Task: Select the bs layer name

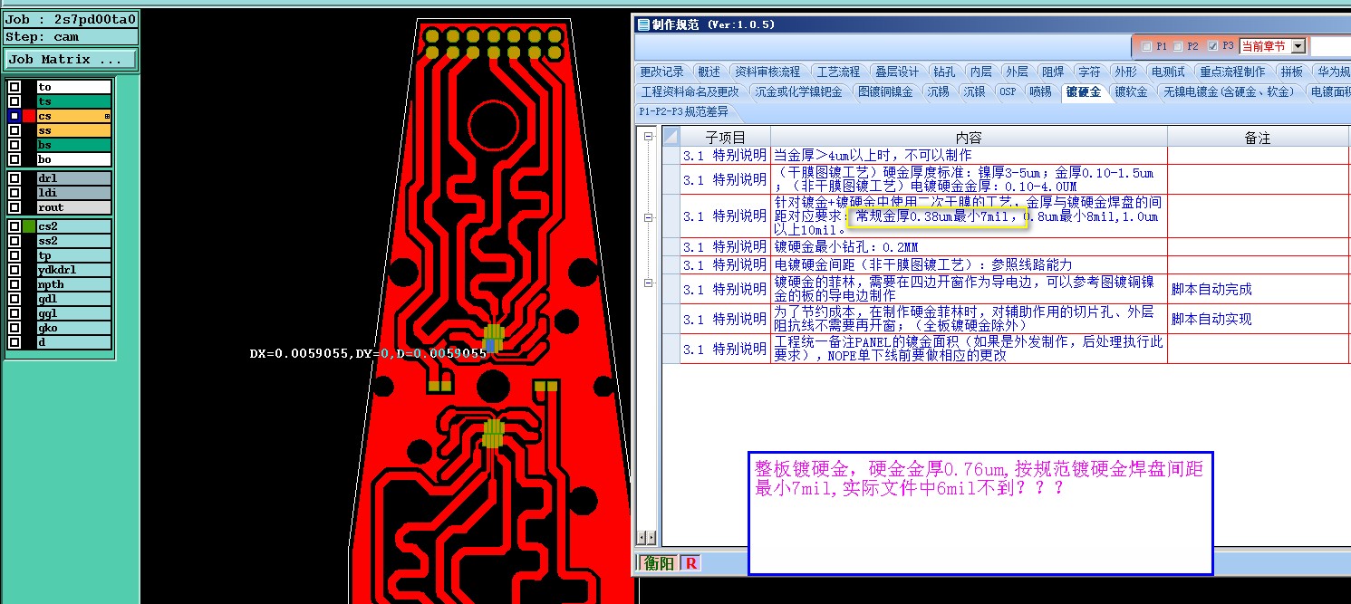Action: click(x=73, y=145)
